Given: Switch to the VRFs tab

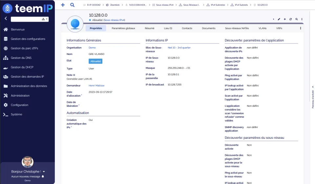Looking at the screenshot, I should pos(279,28).
